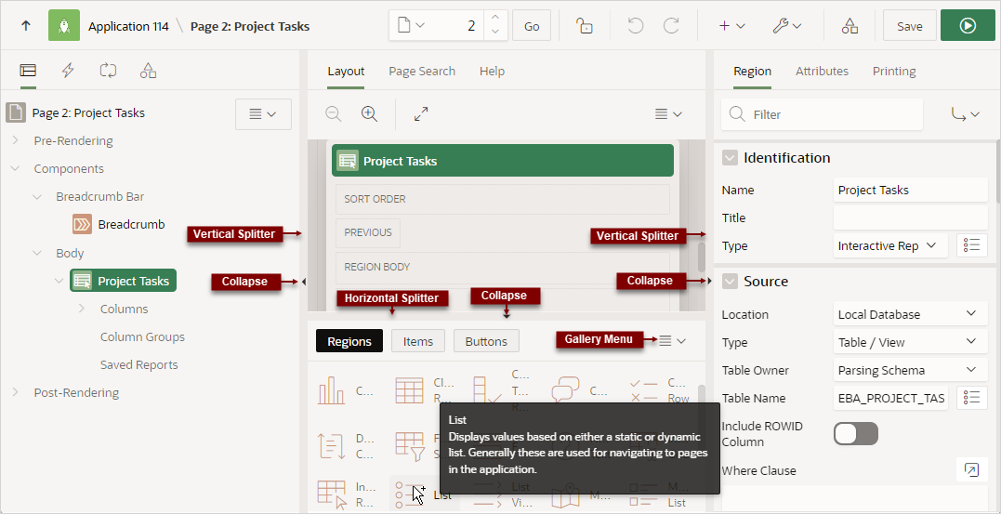Open Where Clause code editor button
This screenshot has height=514, width=1001.
971,470
